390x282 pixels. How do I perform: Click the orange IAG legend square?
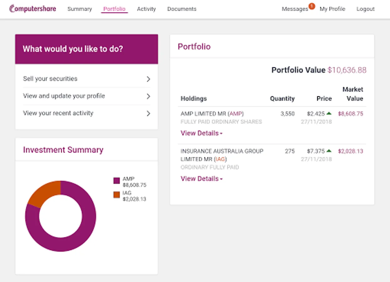[x=117, y=195]
